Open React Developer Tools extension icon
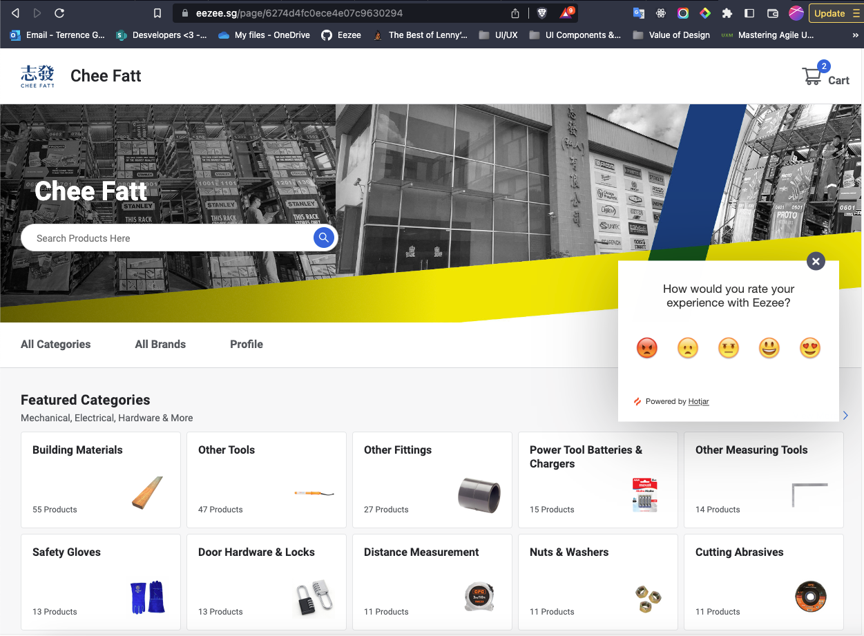Screen dimensions: 864x636 pos(661,13)
